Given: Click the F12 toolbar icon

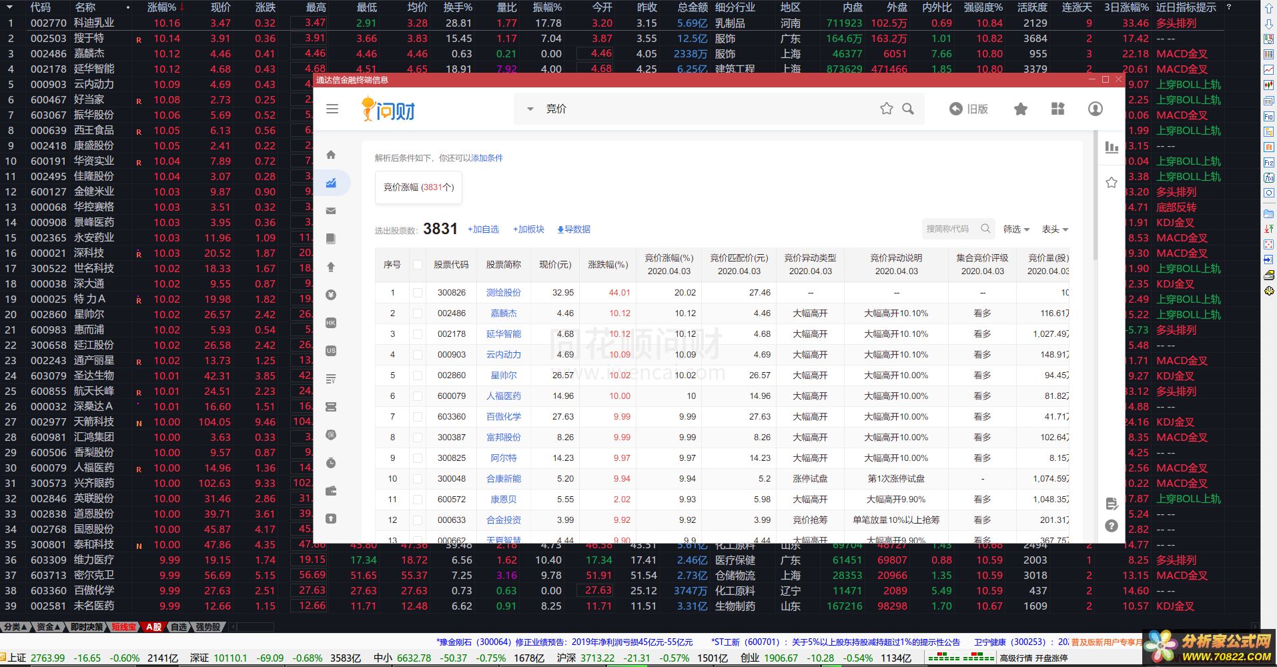Looking at the screenshot, I should [1269, 162].
